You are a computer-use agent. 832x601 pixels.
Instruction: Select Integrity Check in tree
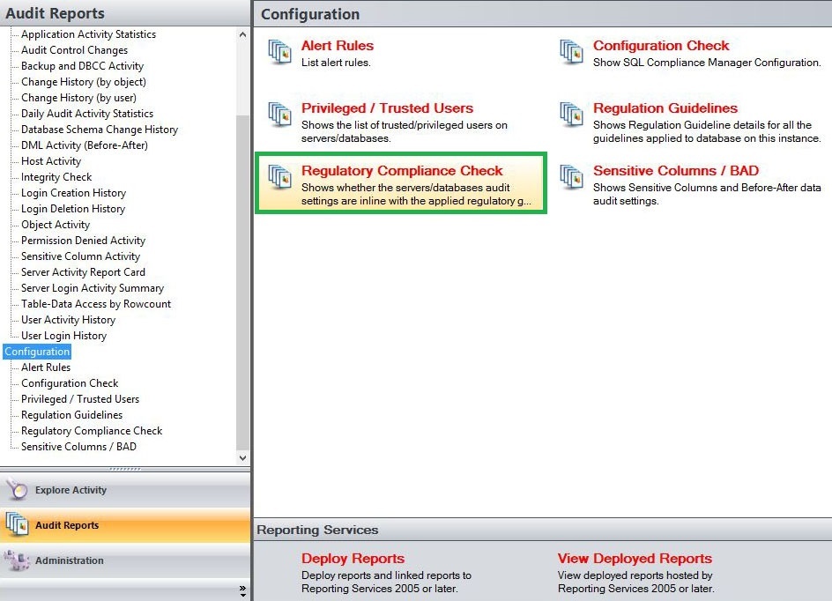[56, 177]
